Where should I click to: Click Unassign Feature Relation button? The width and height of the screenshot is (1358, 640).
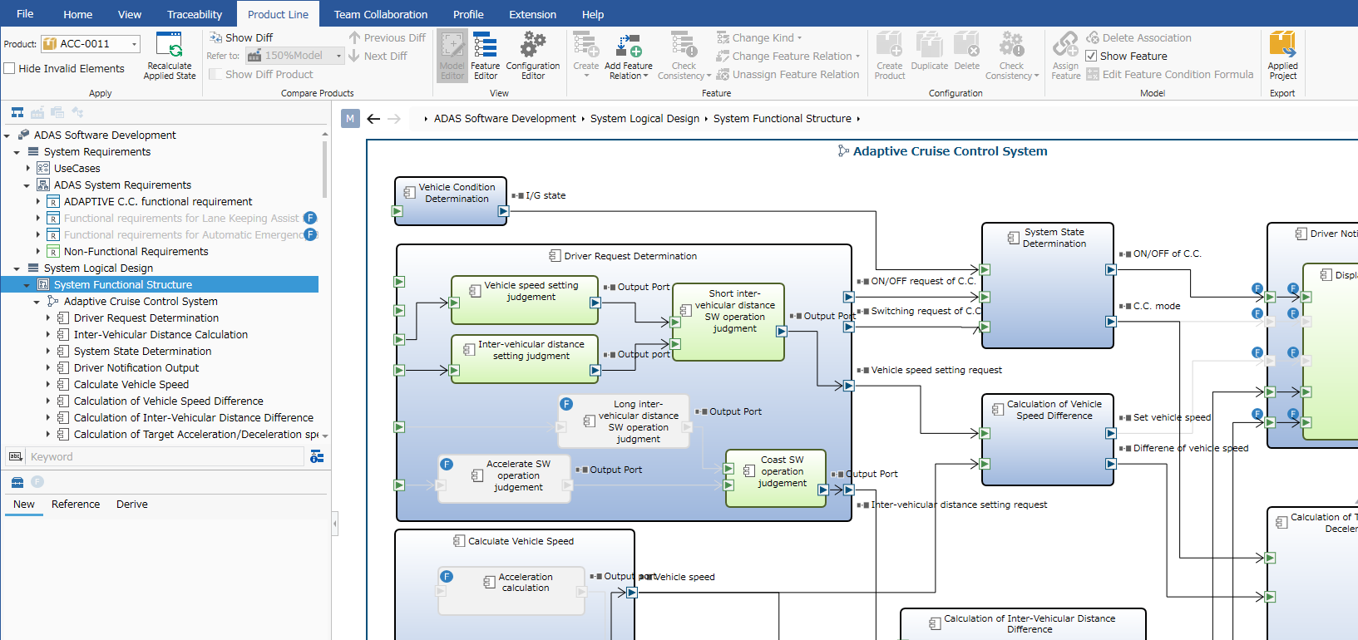pyautogui.click(x=788, y=74)
